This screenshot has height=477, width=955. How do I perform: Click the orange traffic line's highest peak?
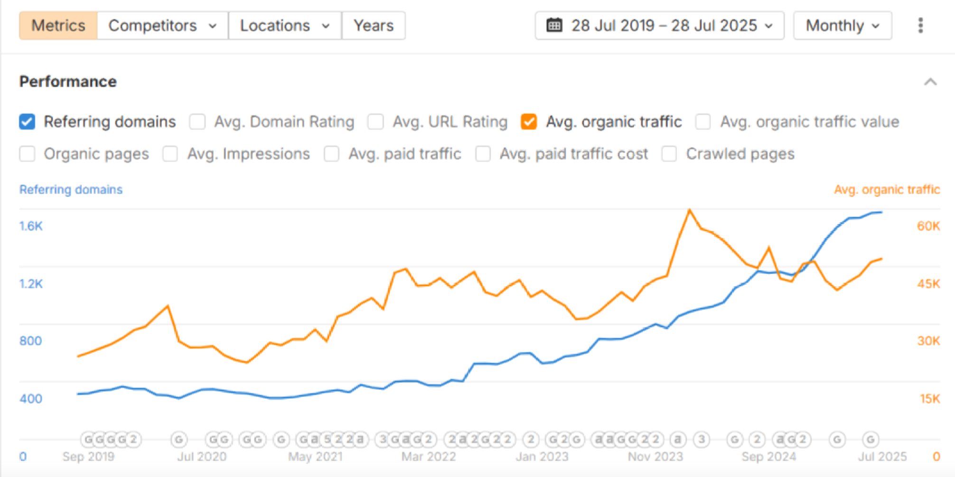pos(689,210)
